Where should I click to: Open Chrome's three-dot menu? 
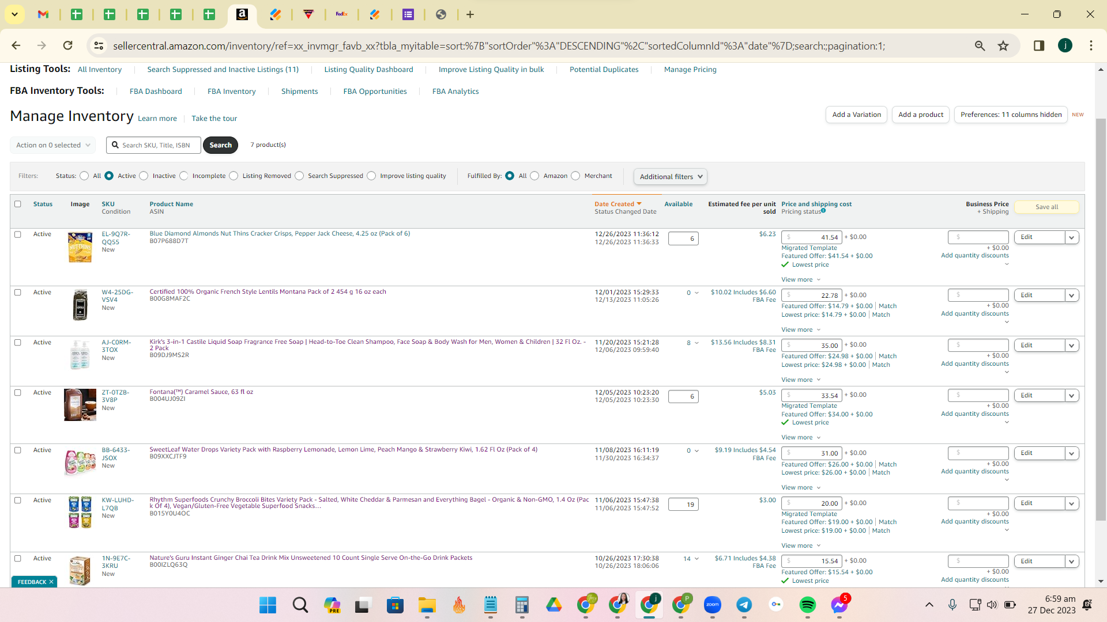pos(1091,45)
